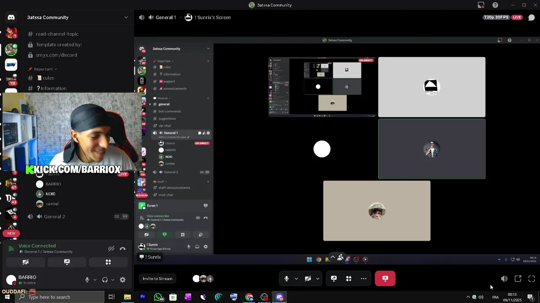Open Premiere Pro from the taskbar
540x303 pixels.
tap(143, 297)
